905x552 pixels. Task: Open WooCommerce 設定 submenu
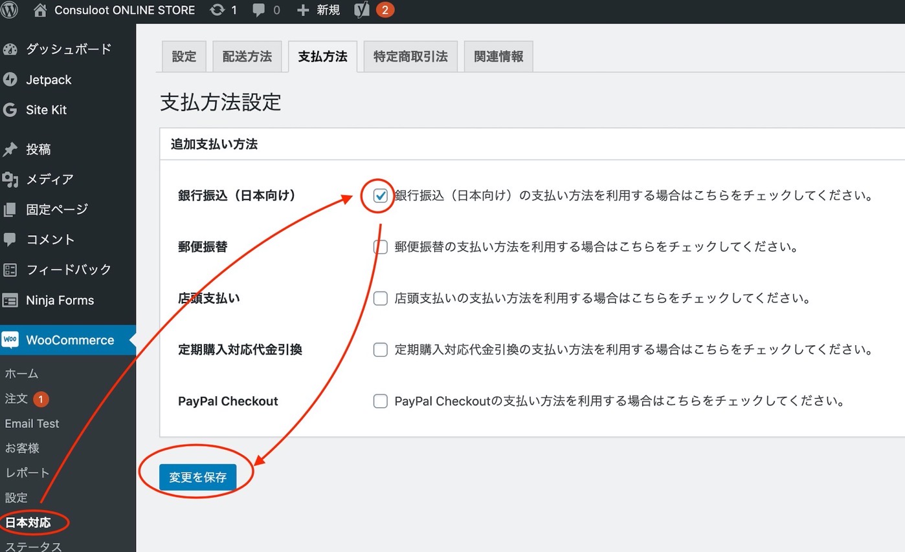pos(16,498)
